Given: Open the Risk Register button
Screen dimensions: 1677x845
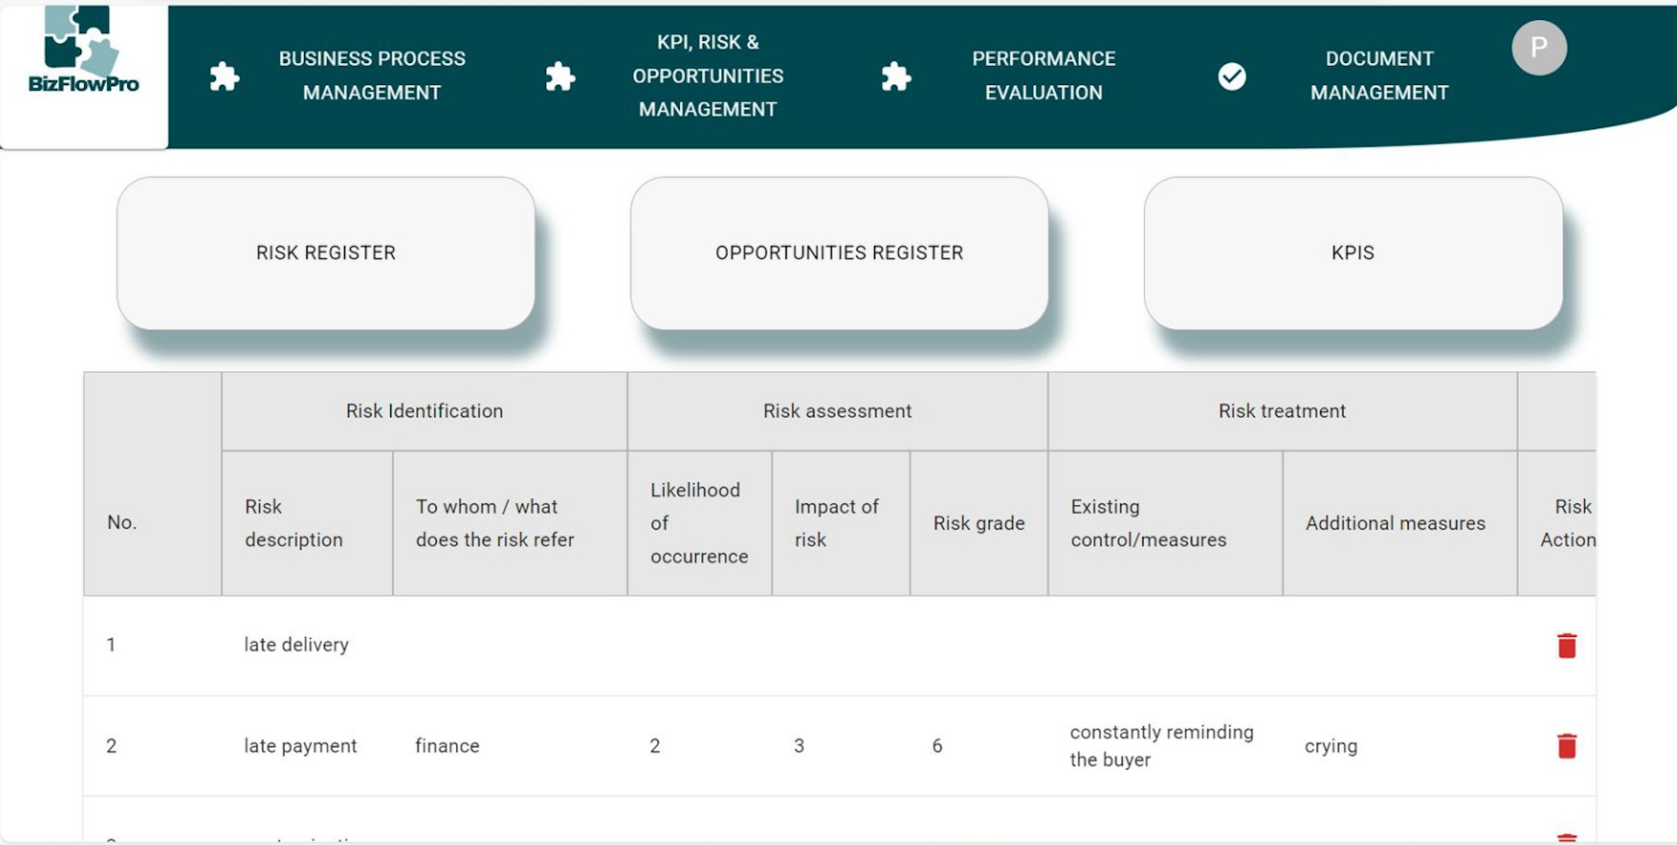Looking at the screenshot, I should (x=326, y=253).
